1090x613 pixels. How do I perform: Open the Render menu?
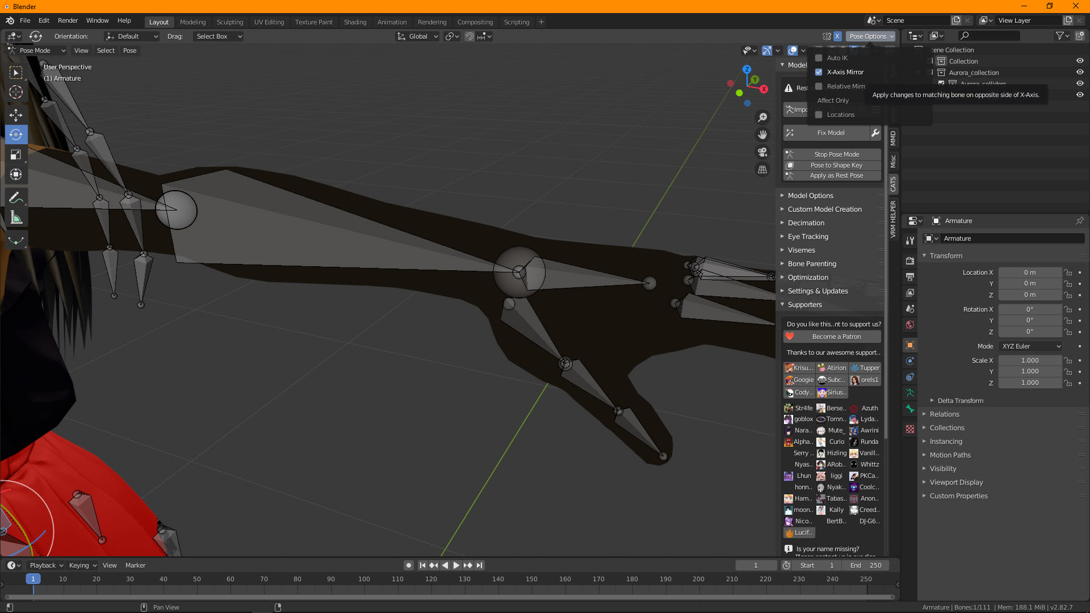[68, 20]
